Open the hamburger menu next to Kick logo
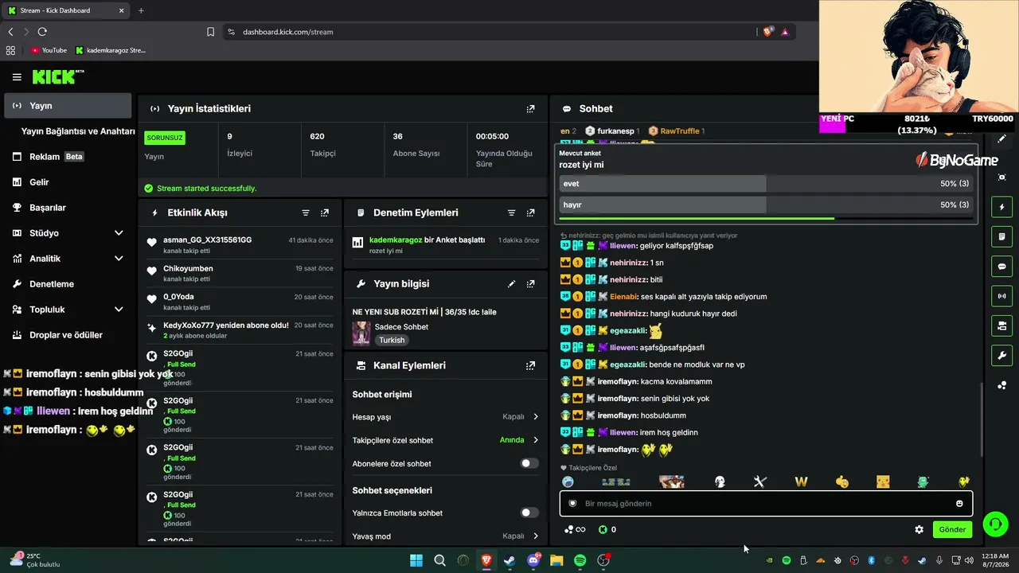 [x=17, y=77]
